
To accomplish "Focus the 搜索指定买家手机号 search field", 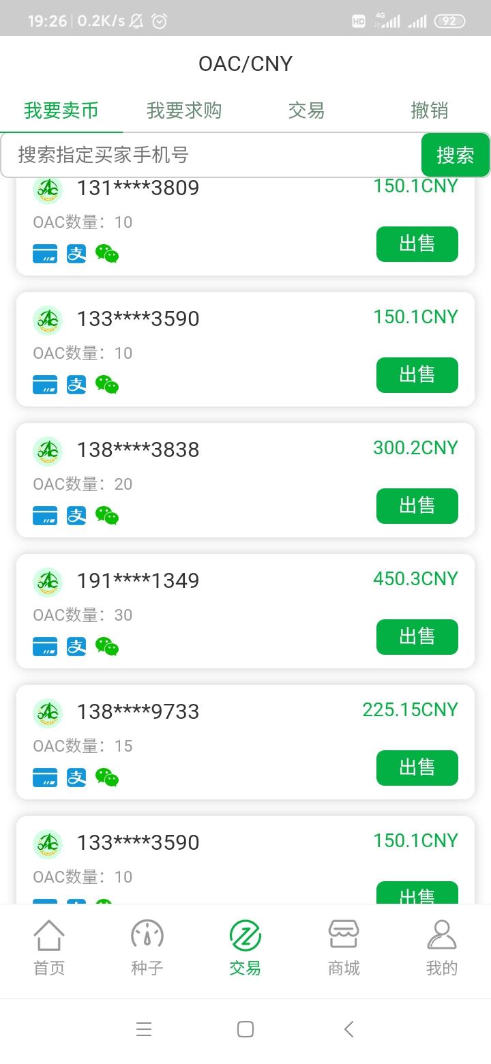I will click(x=211, y=155).
